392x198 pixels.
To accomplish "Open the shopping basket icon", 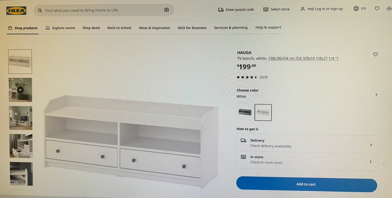I will (389, 8).
